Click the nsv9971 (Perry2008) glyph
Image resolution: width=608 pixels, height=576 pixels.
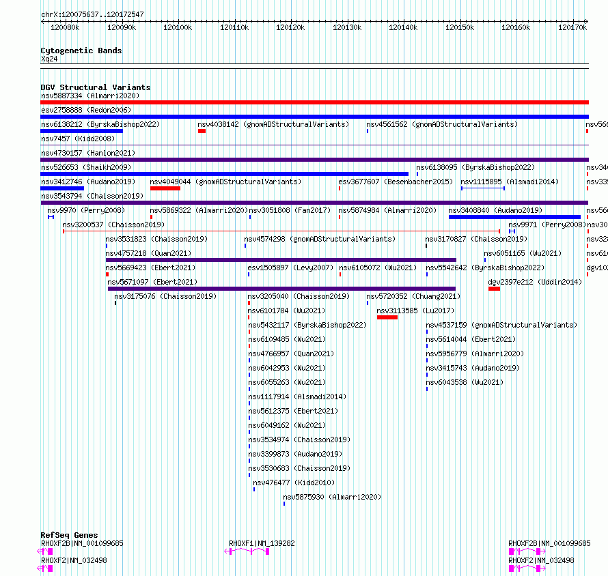point(512,231)
